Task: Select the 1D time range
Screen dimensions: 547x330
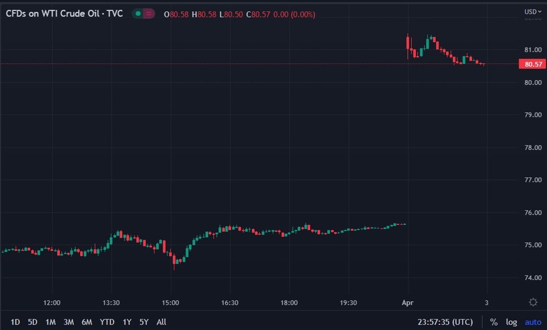Action: pyautogui.click(x=15, y=322)
